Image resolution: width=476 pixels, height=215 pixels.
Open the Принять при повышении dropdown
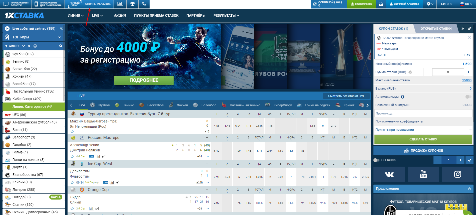pyautogui.click(x=423, y=130)
